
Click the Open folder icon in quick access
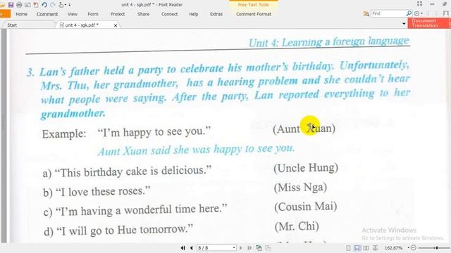point(2,5)
